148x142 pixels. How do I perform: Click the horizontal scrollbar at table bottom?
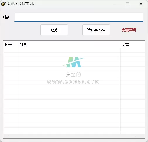pyautogui.click(x=72, y=136)
